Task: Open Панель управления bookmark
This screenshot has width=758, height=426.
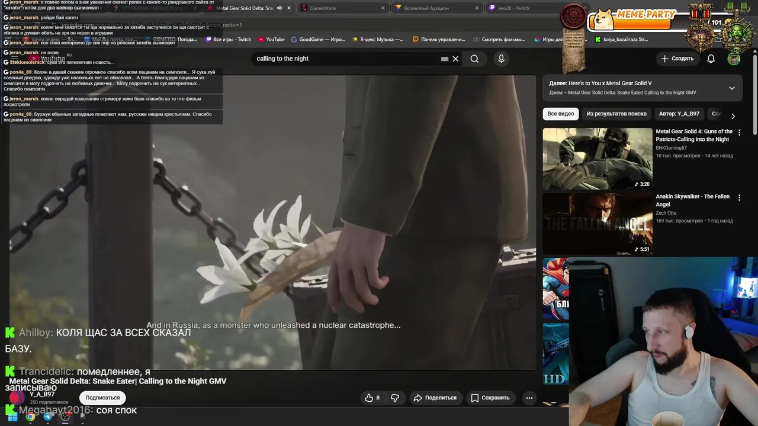Action: click(x=439, y=40)
